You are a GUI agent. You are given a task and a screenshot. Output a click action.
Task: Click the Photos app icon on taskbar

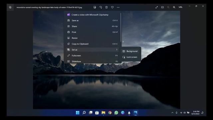point(135,113)
